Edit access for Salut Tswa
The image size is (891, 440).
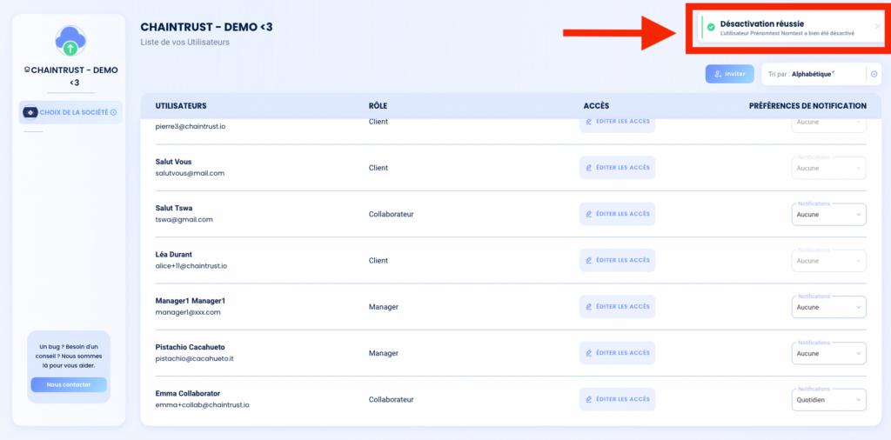617,214
